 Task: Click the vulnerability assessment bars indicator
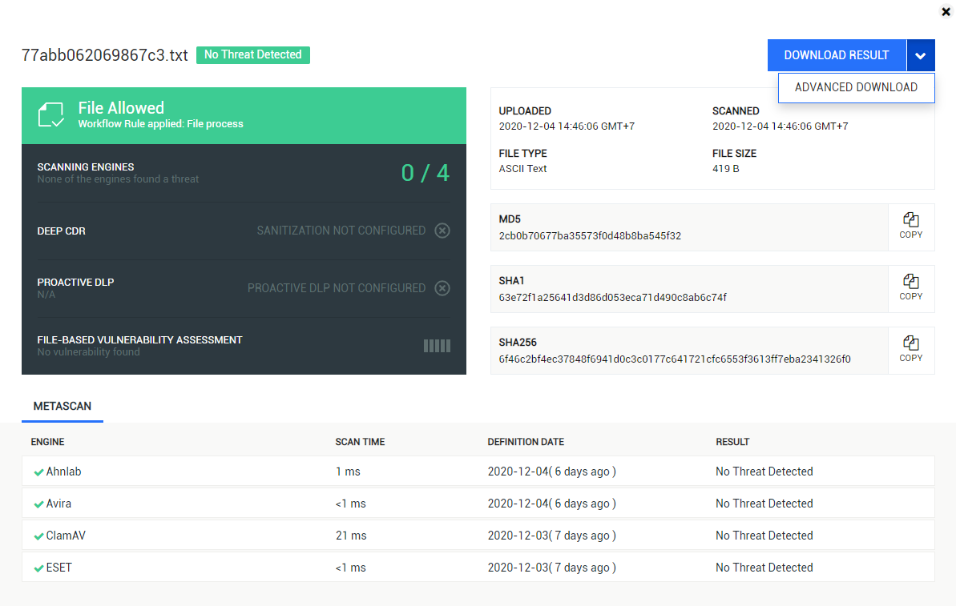pyautogui.click(x=438, y=346)
